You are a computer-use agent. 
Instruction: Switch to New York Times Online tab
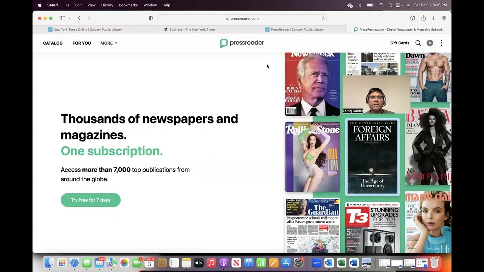coord(85,29)
